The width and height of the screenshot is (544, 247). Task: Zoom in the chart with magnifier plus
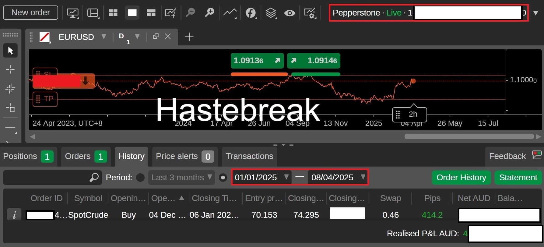(x=209, y=13)
